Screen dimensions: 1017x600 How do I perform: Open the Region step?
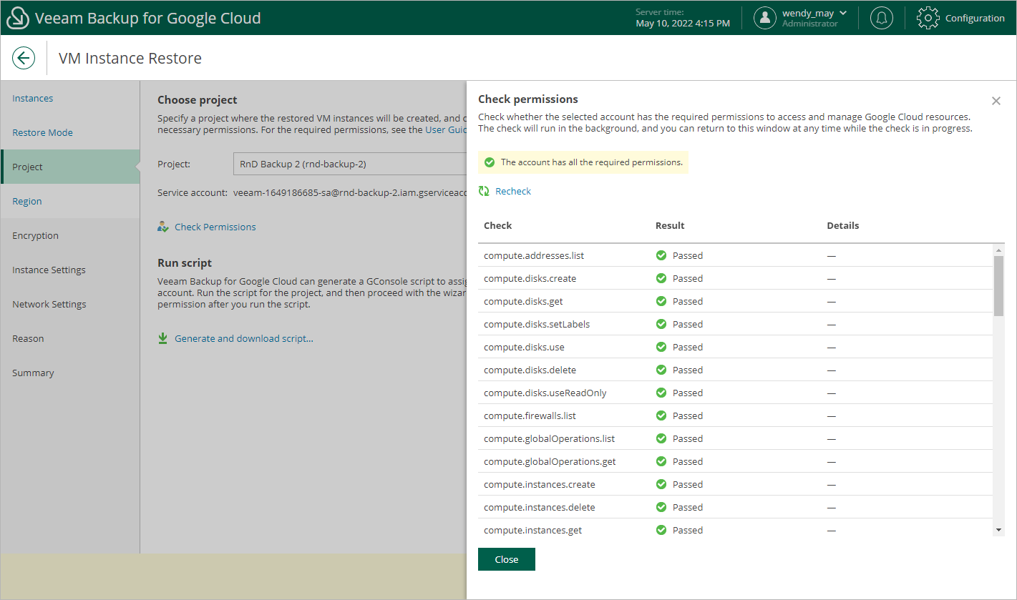(70, 201)
